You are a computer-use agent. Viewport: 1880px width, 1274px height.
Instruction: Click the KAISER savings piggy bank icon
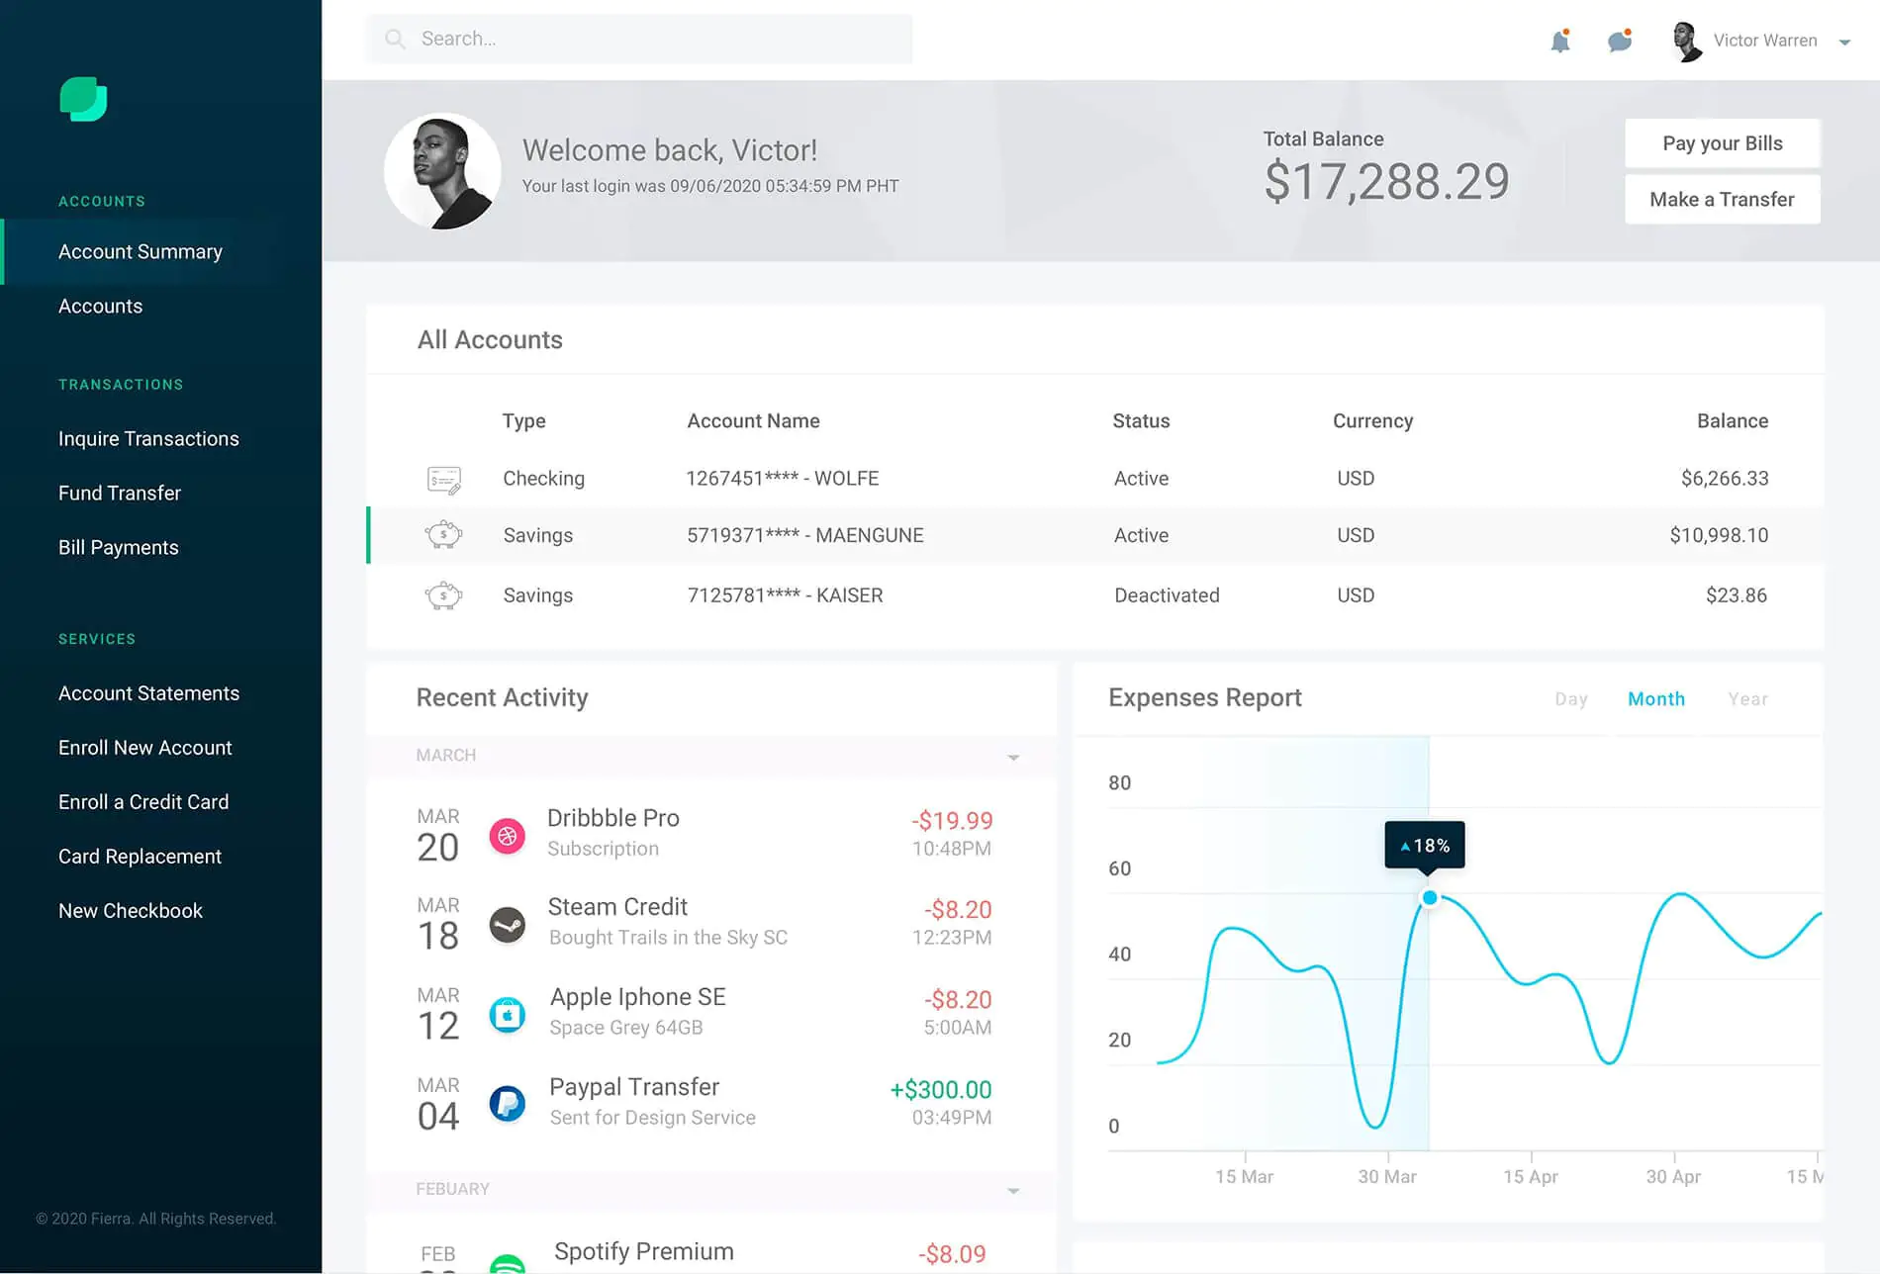click(443, 595)
